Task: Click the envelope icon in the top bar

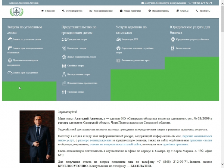Action: 143,3
